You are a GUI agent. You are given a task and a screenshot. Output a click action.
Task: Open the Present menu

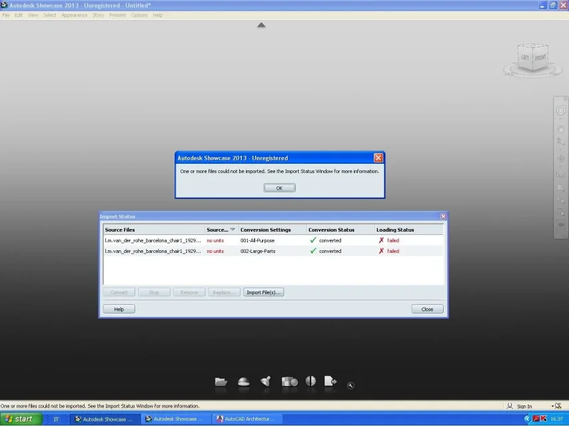coord(117,15)
